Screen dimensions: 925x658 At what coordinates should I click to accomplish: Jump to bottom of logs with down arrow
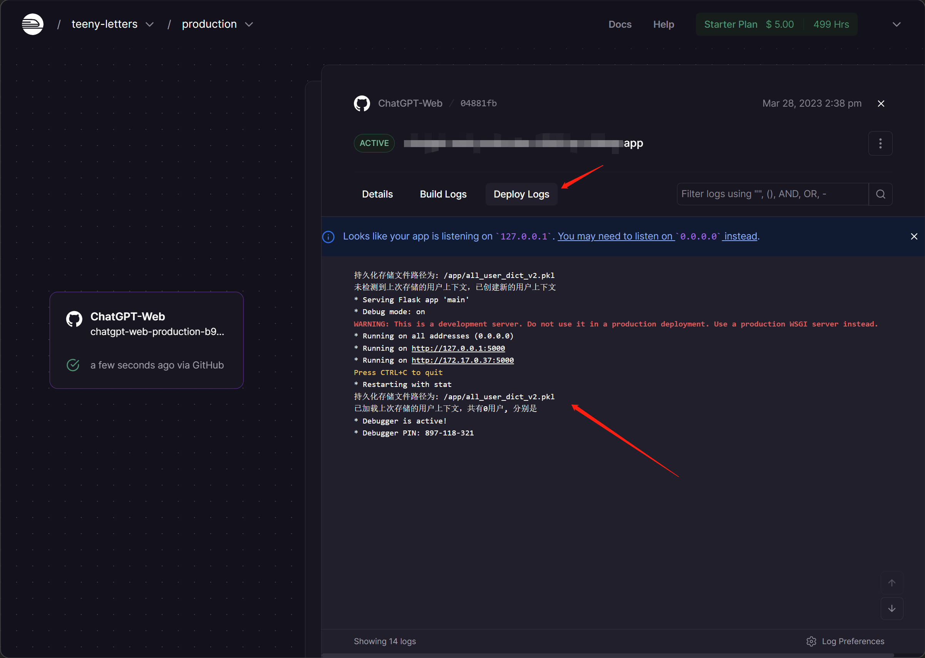(892, 609)
